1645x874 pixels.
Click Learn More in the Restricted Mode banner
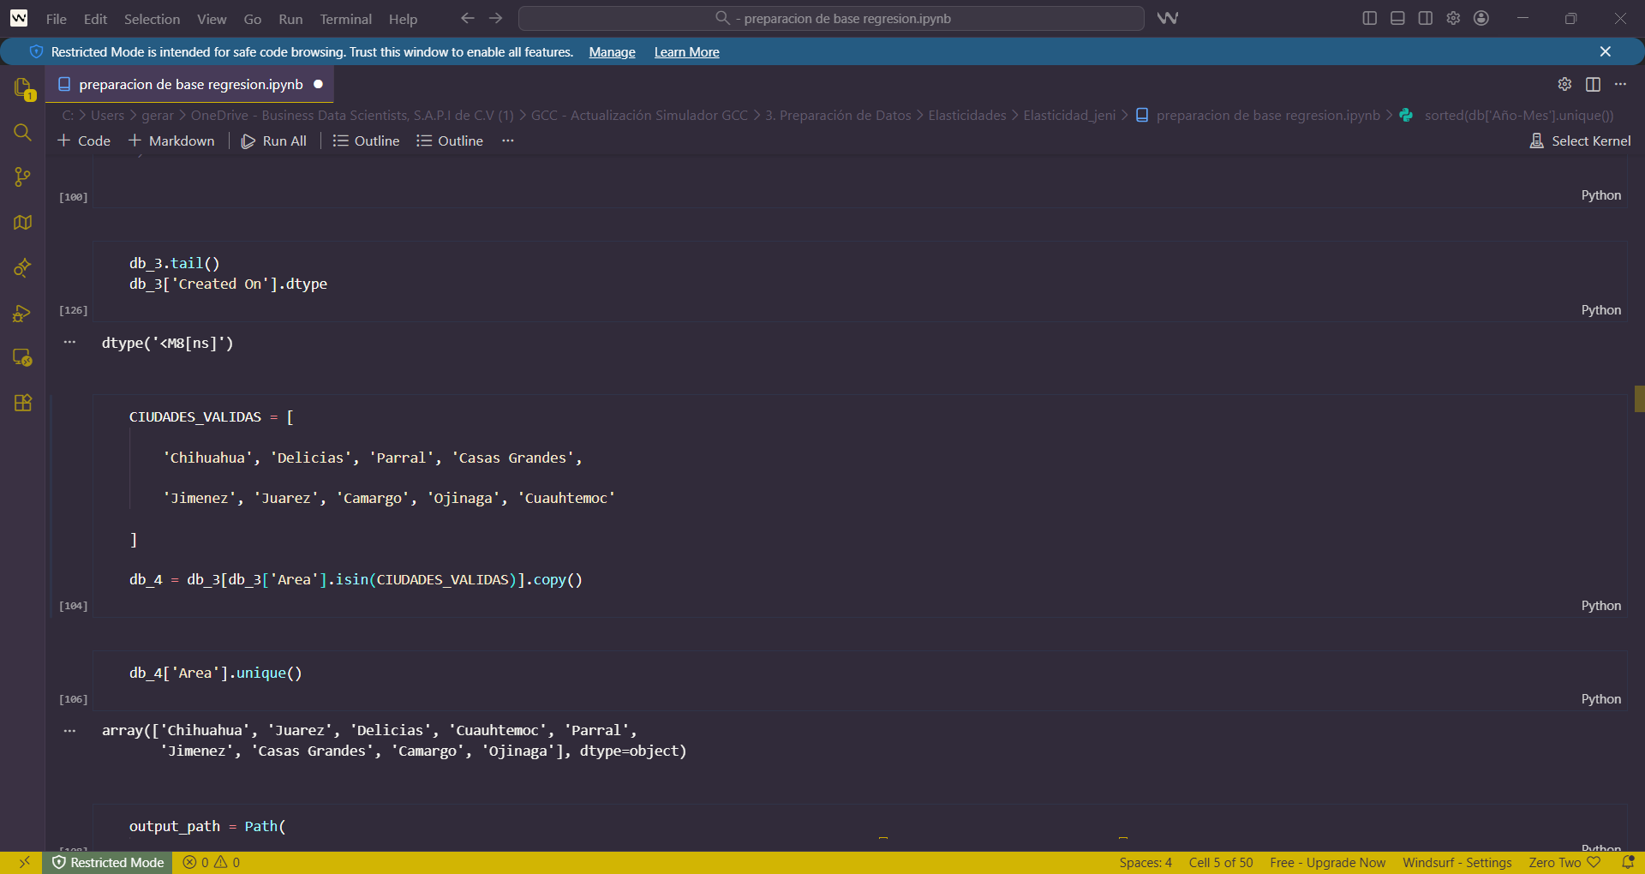pyautogui.click(x=686, y=51)
